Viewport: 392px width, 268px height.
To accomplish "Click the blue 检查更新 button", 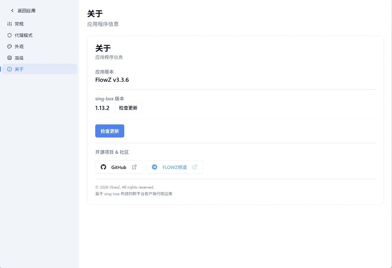I will tap(110, 131).
